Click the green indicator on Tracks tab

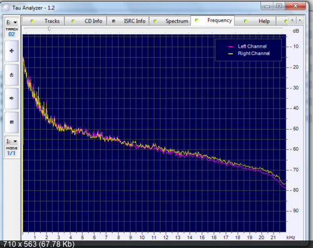pyautogui.click(x=32, y=21)
